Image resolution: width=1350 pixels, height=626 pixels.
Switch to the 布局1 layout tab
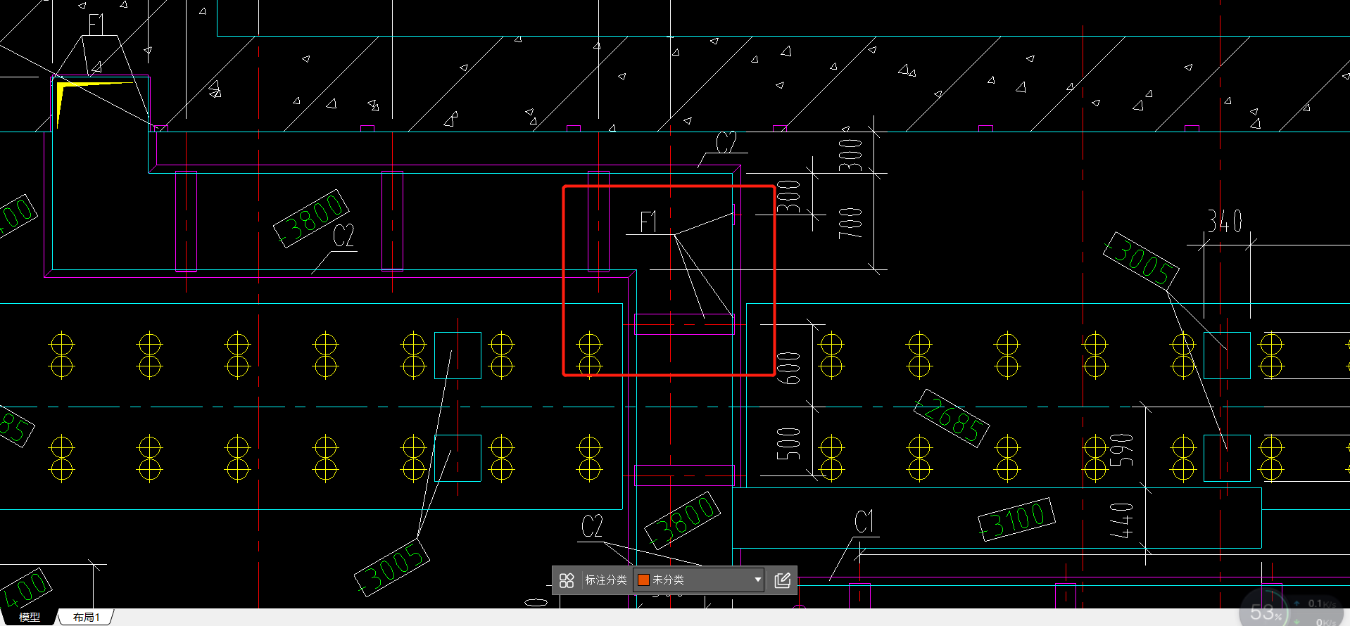click(x=87, y=617)
